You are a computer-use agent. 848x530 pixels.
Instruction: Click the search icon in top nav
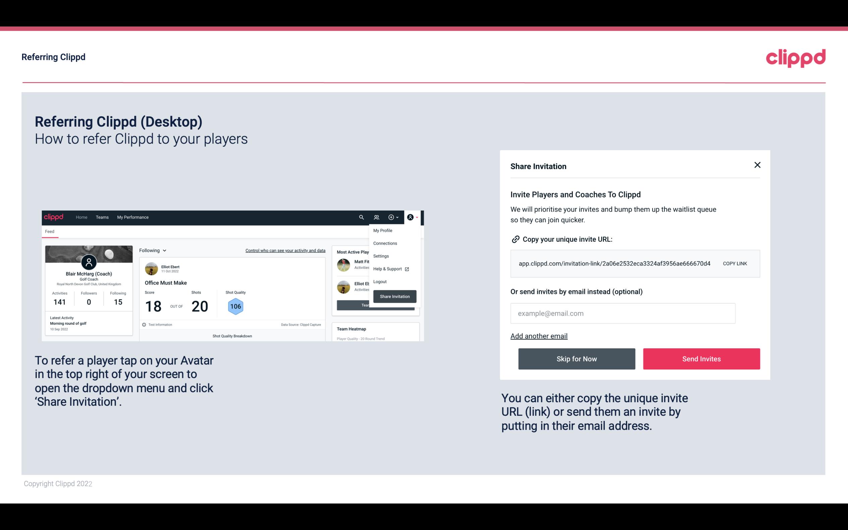coord(361,217)
